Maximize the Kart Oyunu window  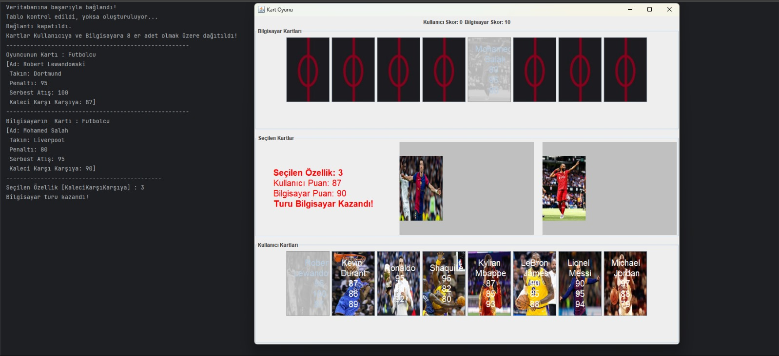tap(649, 10)
